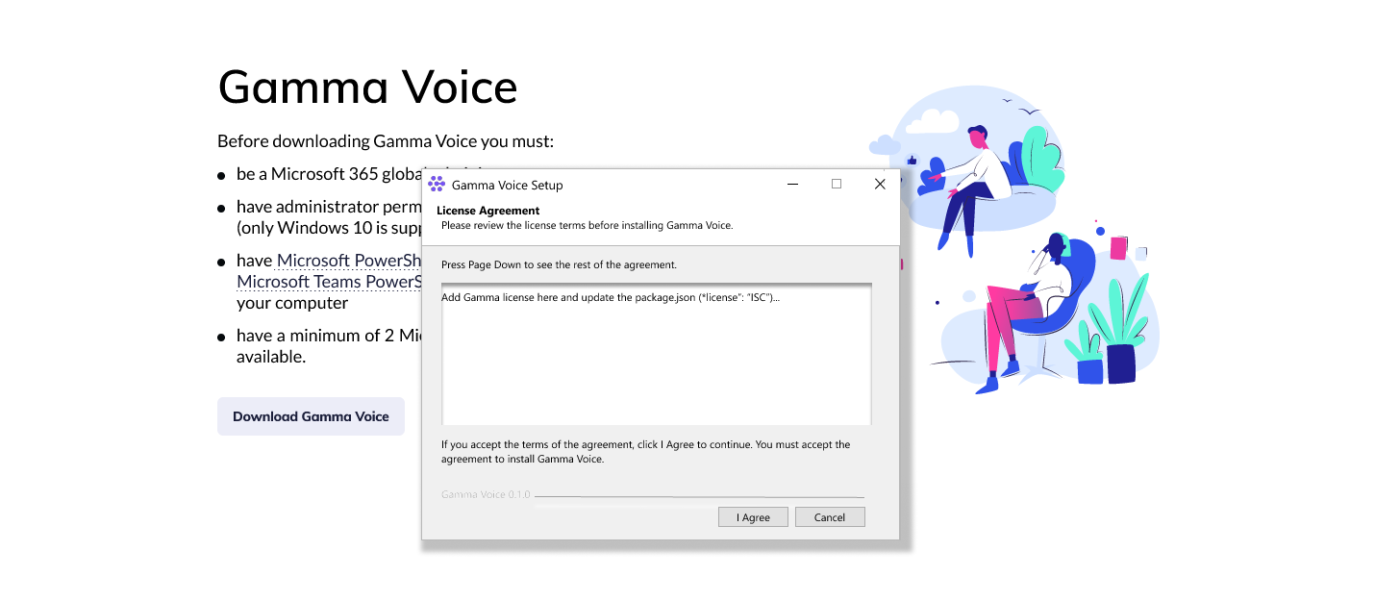This screenshot has width=1375, height=601.
Task: Click the 'Press Page Down' instruction text
Action: (x=559, y=264)
